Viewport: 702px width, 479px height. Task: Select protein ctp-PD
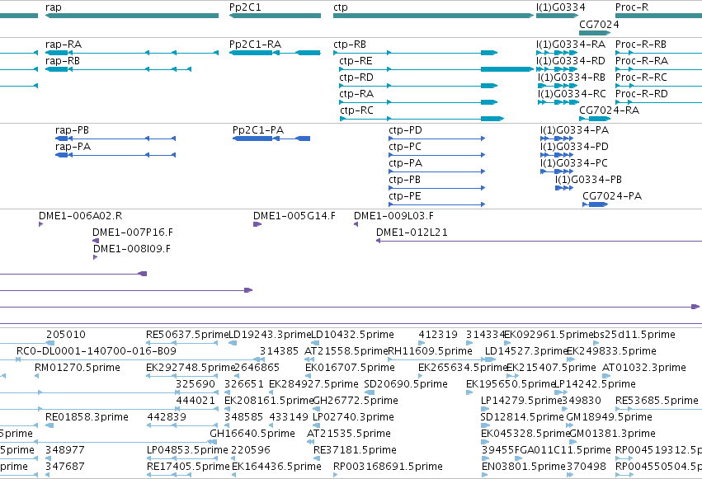click(x=405, y=130)
